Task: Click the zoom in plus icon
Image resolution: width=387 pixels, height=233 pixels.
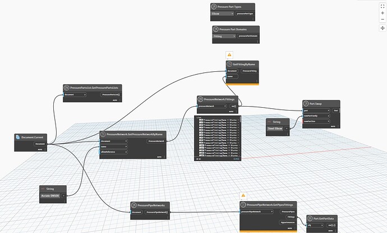Action: tap(383, 13)
